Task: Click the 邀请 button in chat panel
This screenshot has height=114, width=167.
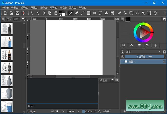Action: pos(104,80)
